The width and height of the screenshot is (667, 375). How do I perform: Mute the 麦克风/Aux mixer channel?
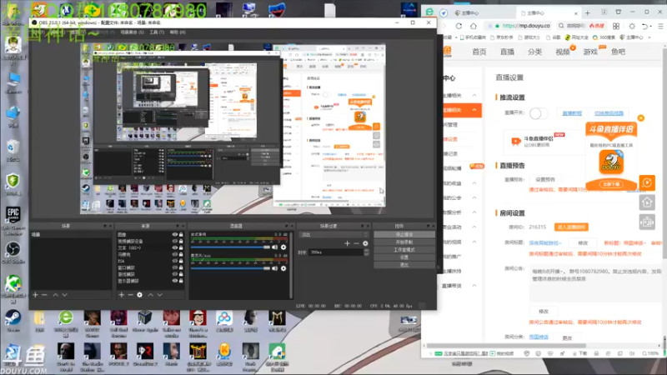[x=275, y=268]
